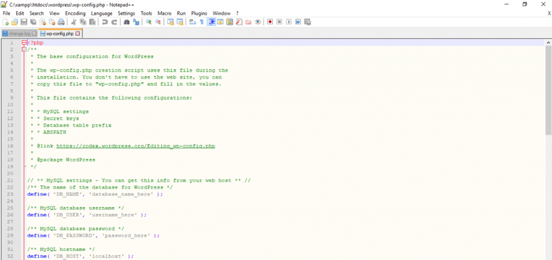Toggle word wrap toolbar icon

tap(192, 22)
